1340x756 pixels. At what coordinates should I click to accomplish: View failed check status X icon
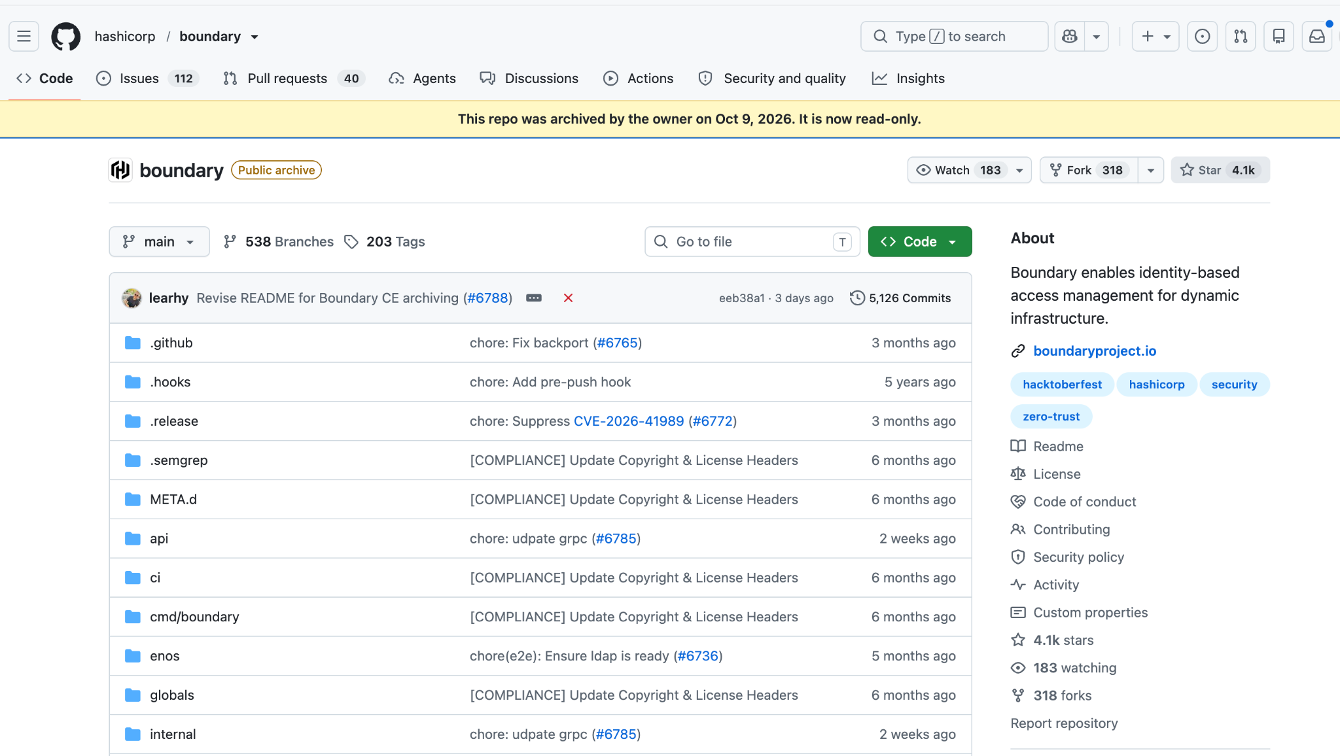[x=568, y=298]
